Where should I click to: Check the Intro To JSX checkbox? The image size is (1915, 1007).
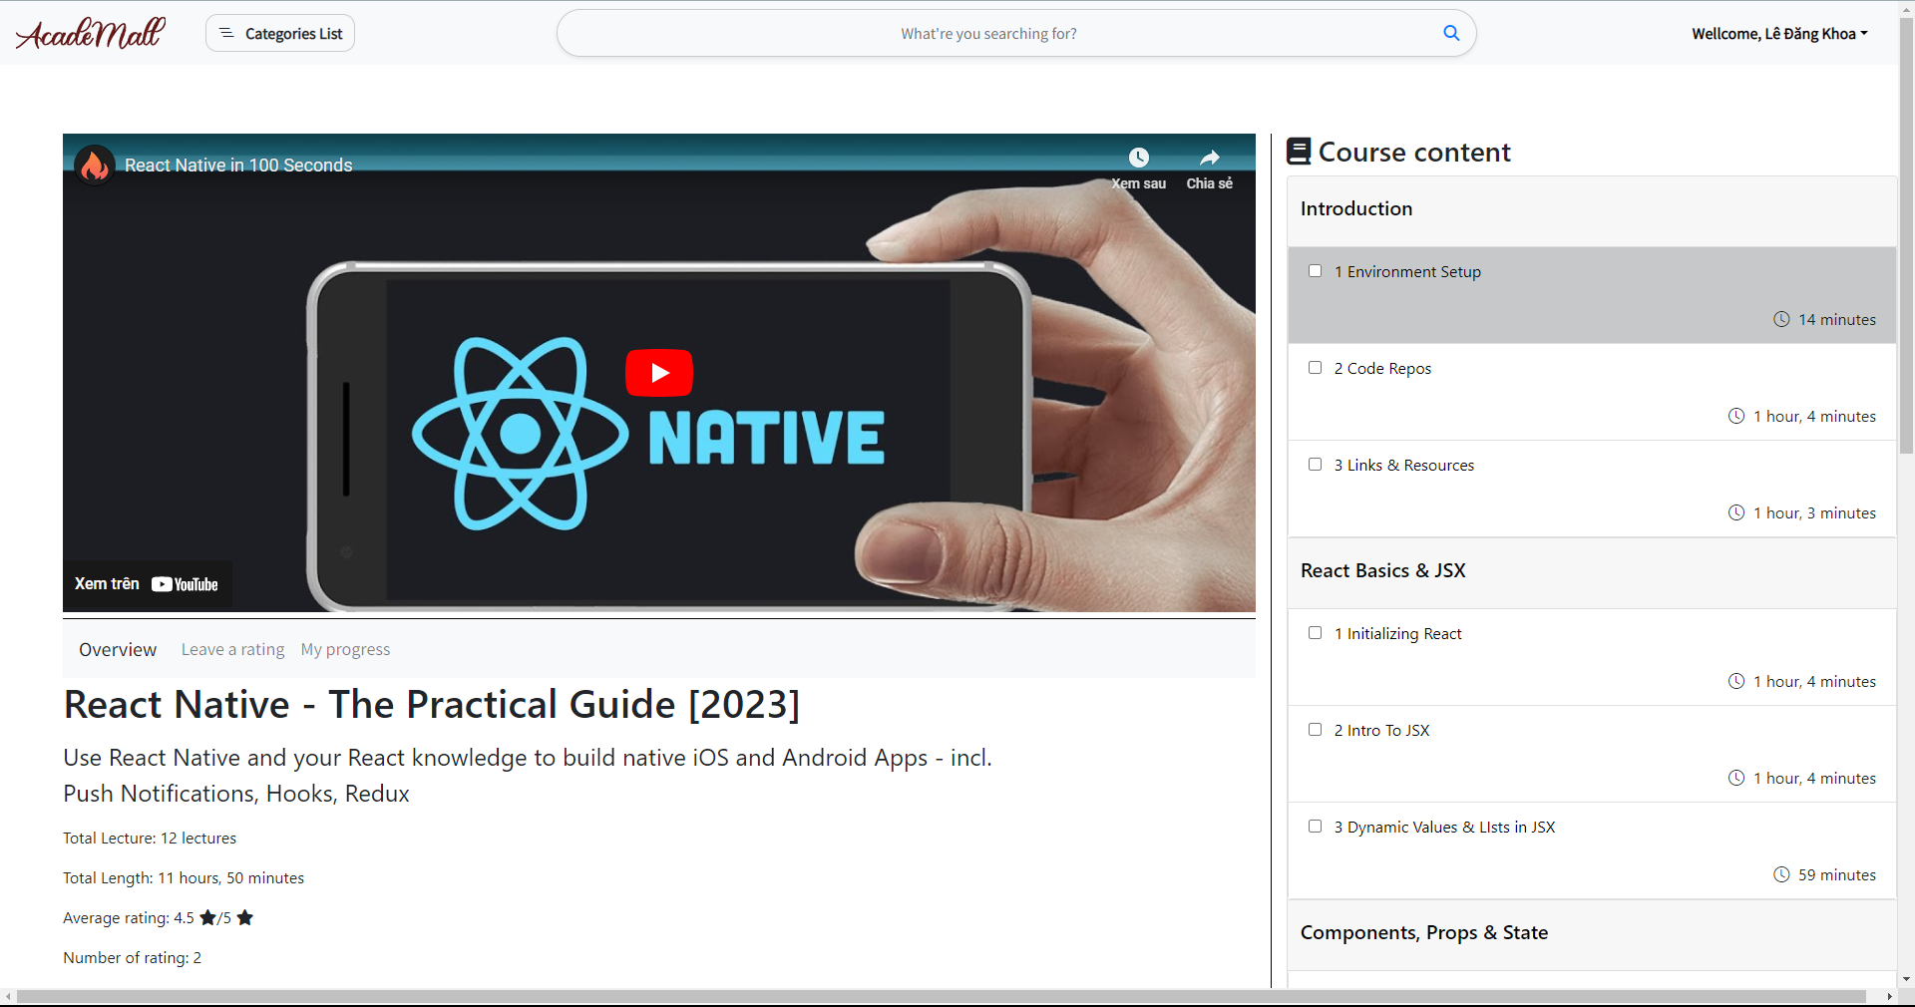(x=1315, y=729)
